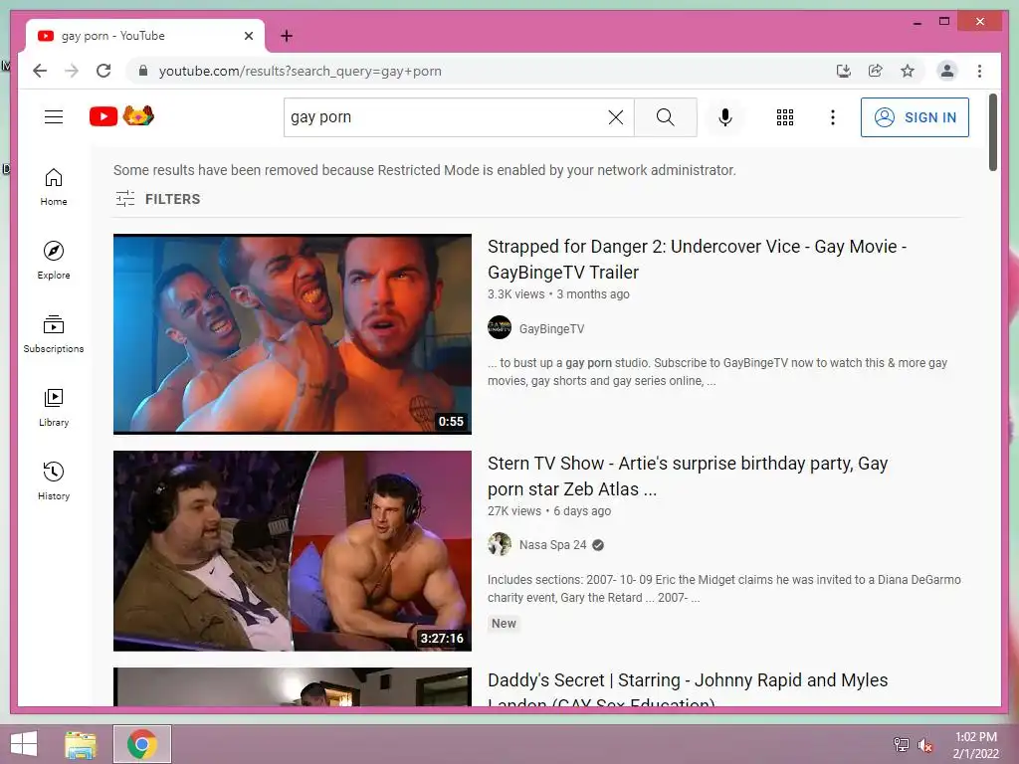Click the GayBingeTV channel avatar
The image size is (1019, 764).
(500, 327)
